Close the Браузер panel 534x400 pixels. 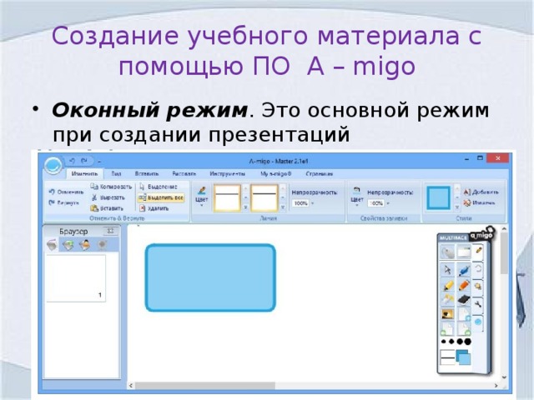point(110,232)
